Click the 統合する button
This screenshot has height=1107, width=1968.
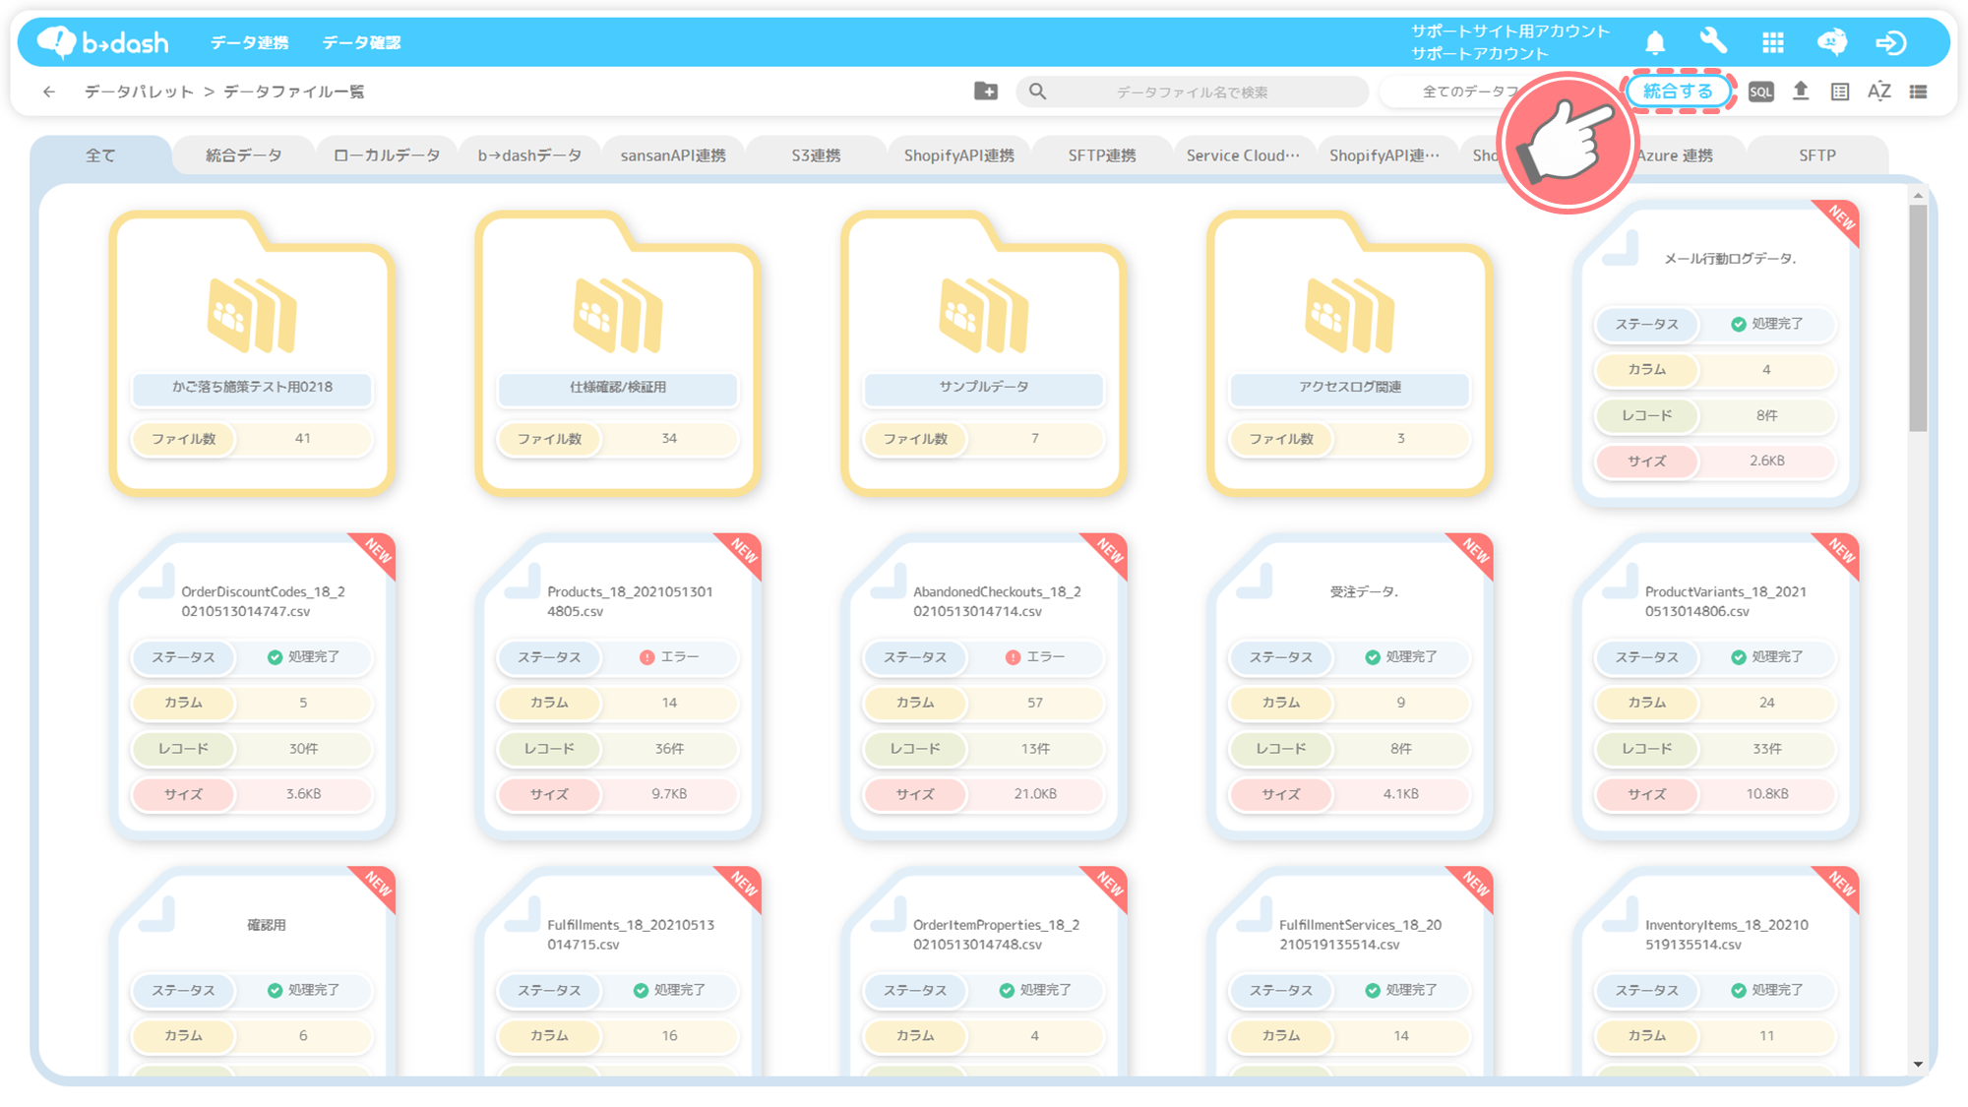1678,92
